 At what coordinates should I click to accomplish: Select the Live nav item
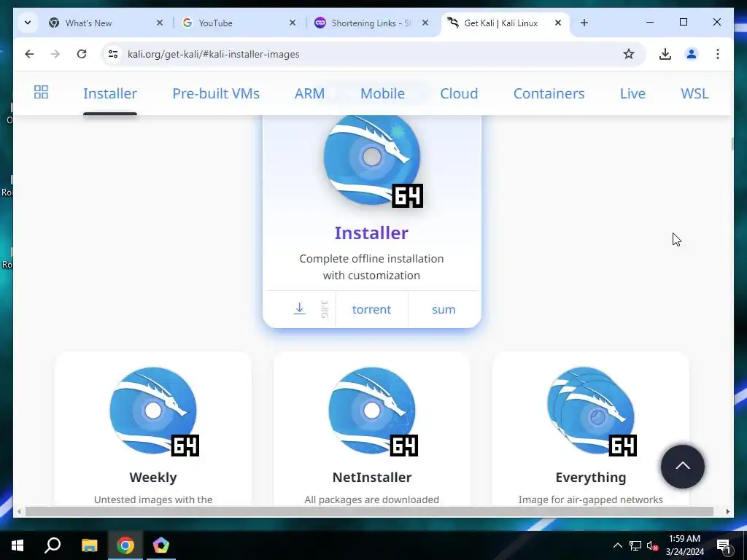(x=632, y=93)
